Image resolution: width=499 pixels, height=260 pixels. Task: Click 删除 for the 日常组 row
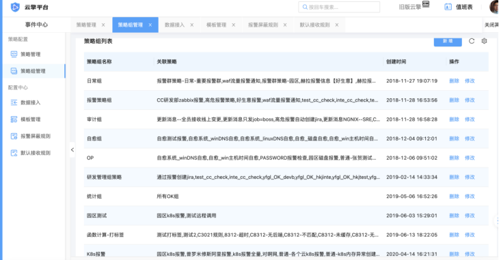tap(454, 81)
